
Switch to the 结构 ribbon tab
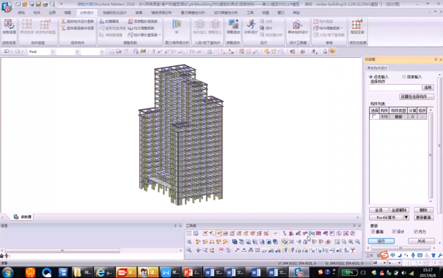[x=21, y=13]
